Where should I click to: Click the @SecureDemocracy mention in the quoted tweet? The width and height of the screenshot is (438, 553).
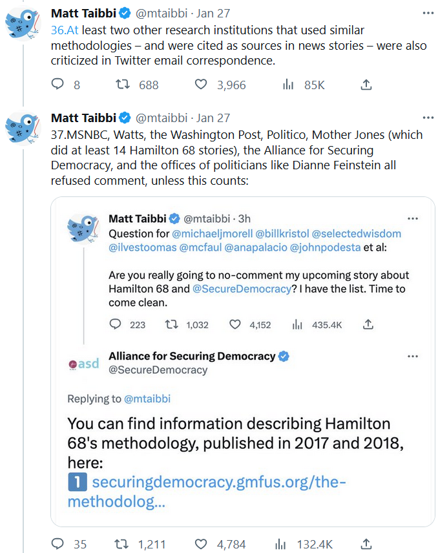[242, 289]
